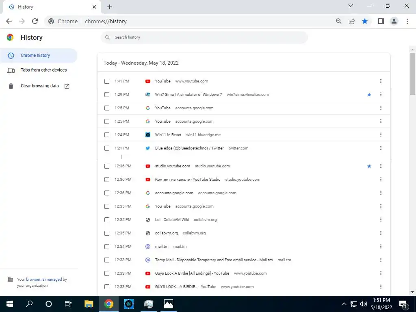Open Windows taskbar search
This screenshot has height=312, width=416.
pos(29,304)
